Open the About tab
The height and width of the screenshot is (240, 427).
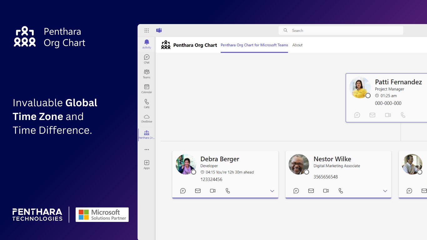(297, 45)
